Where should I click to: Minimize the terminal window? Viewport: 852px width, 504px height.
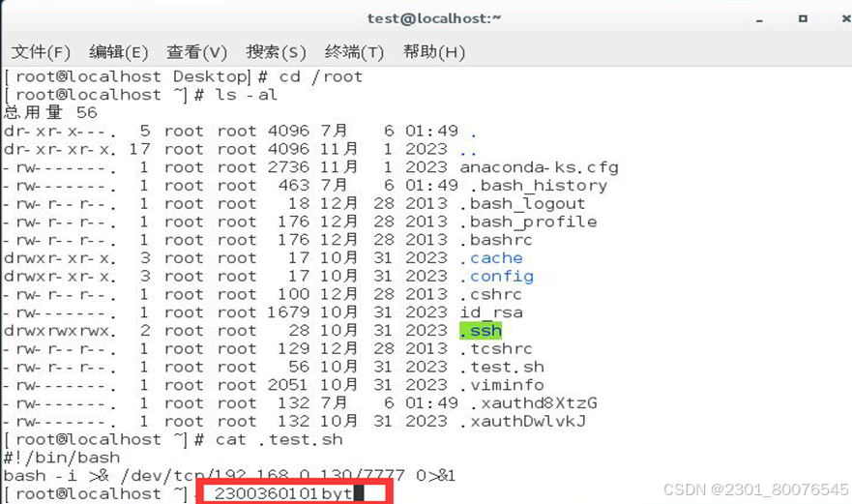(759, 20)
